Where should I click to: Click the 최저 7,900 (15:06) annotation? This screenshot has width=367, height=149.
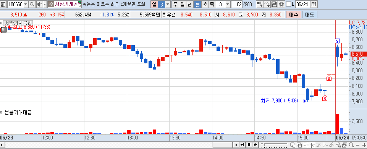[279, 101]
